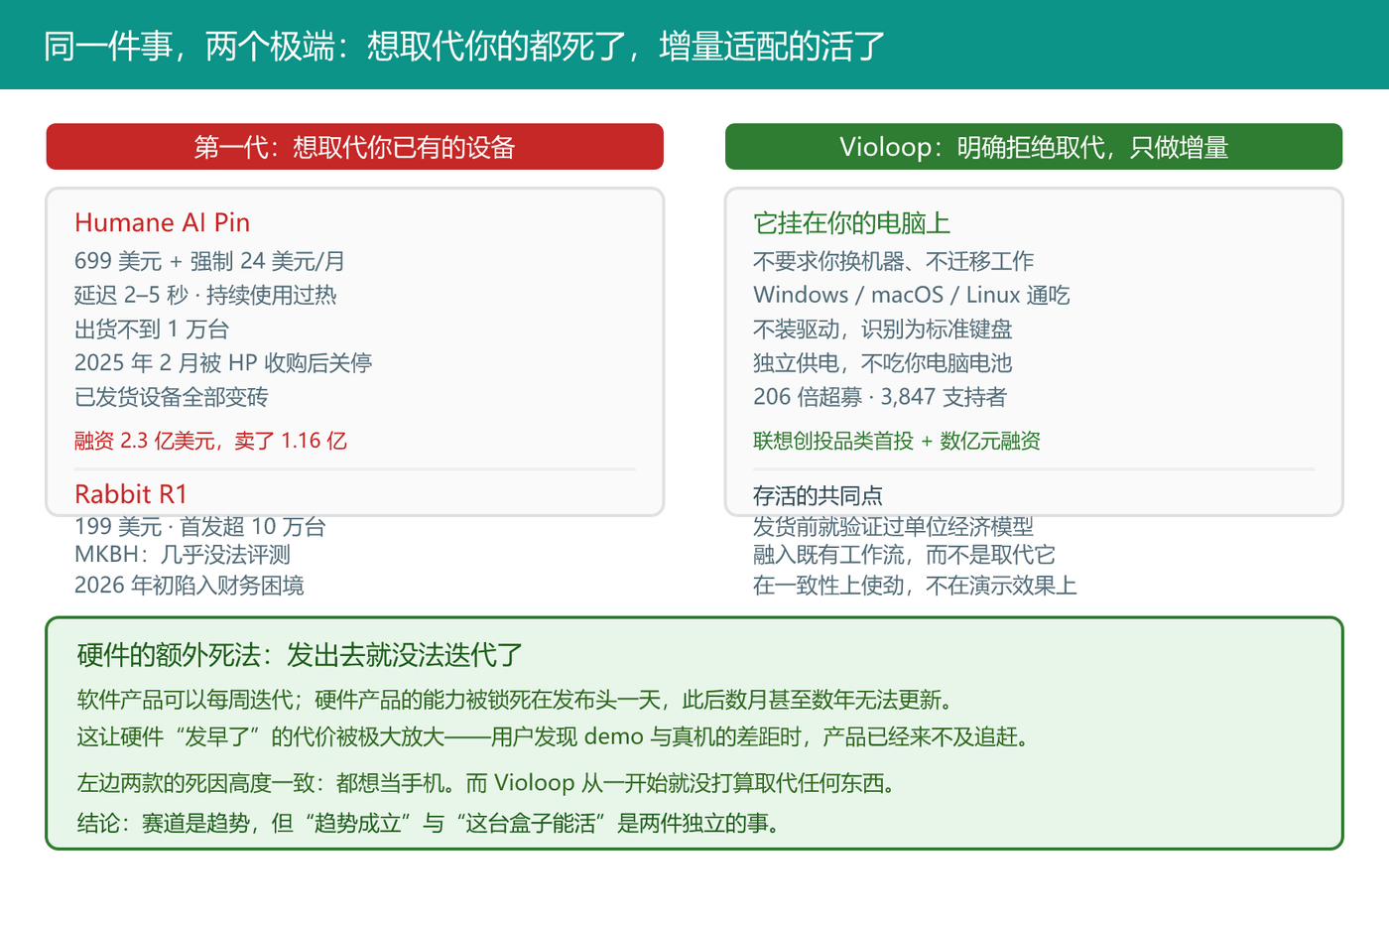The width and height of the screenshot is (1389, 926).
Task: Click the heading "硬件的额外死法：发出去就没法迭代了"
Action: click(x=300, y=655)
